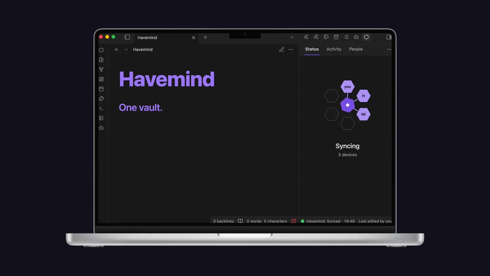This screenshot has width=490, height=276.
Task: Open the Havemind hexagon icon in left ribbon
Action: pos(101,50)
